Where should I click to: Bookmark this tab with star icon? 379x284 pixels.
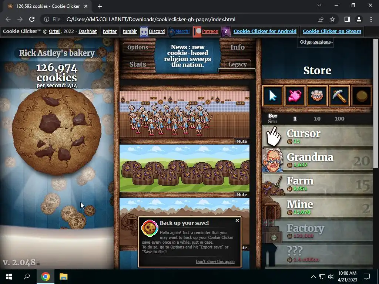(332, 19)
